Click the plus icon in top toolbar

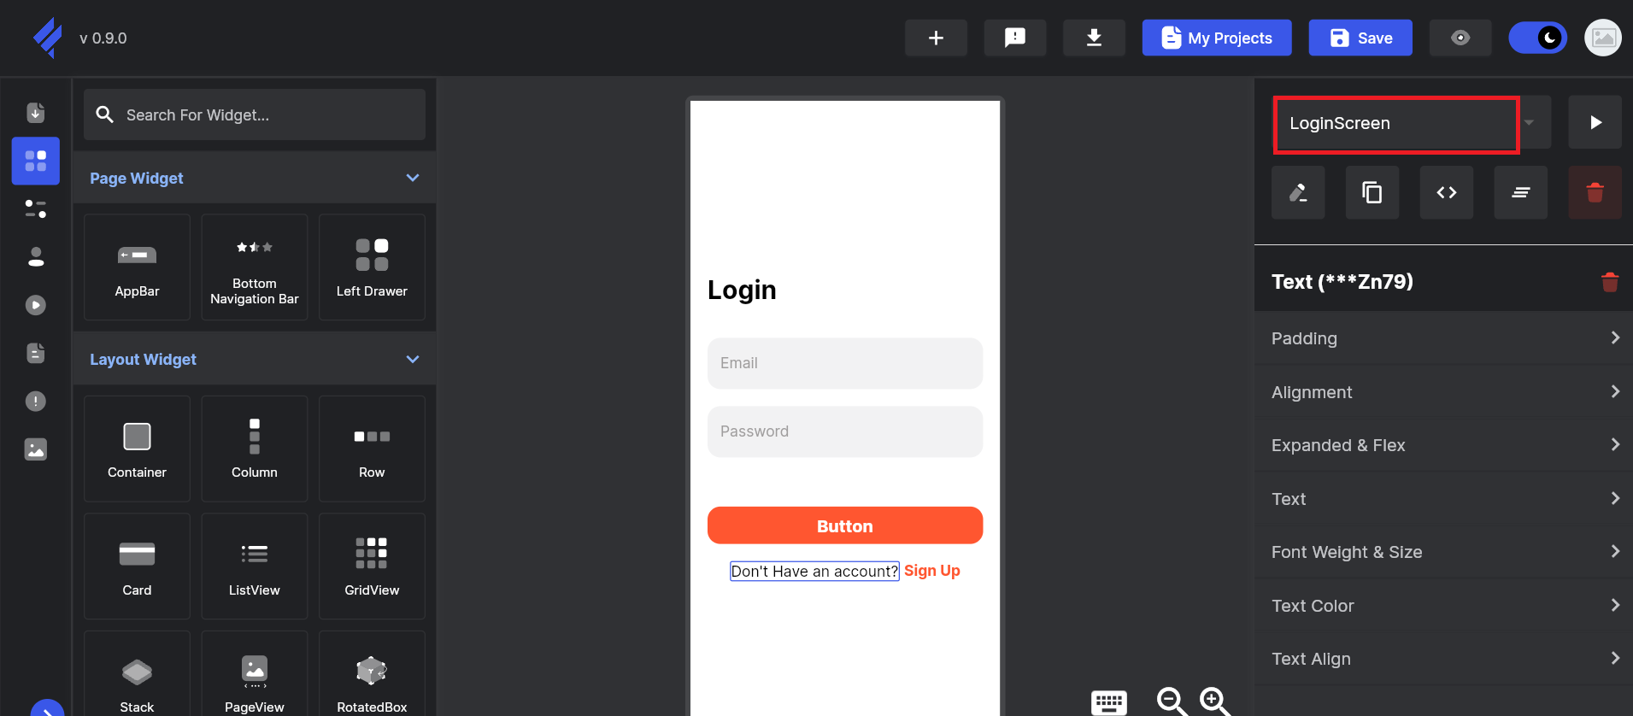point(936,38)
